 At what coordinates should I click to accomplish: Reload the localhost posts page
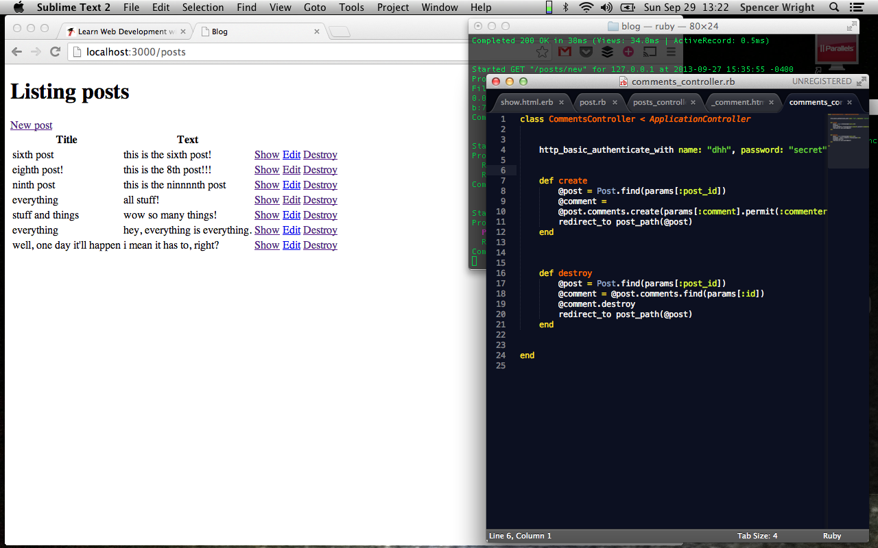point(56,52)
